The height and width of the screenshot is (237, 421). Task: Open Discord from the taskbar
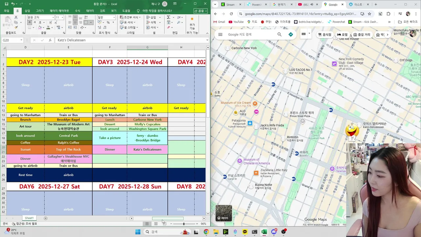click(x=274, y=232)
